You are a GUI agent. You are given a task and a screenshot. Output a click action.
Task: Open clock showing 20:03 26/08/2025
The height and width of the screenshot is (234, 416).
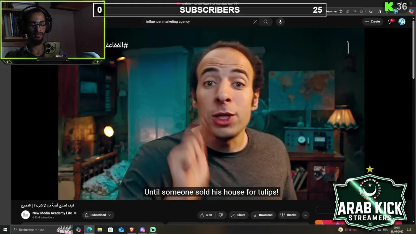(x=397, y=230)
